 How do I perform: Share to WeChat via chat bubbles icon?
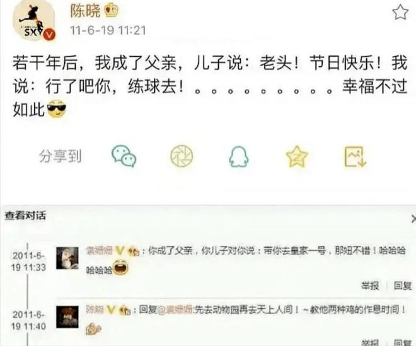tap(124, 156)
